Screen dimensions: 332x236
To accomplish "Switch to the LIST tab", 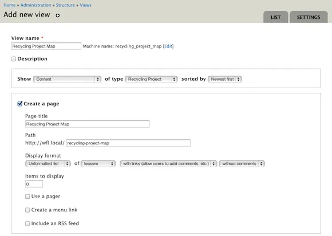I will 276,17.
